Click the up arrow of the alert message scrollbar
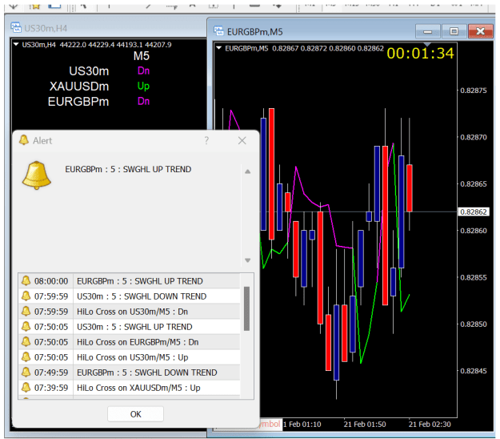 tap(247, 171)
